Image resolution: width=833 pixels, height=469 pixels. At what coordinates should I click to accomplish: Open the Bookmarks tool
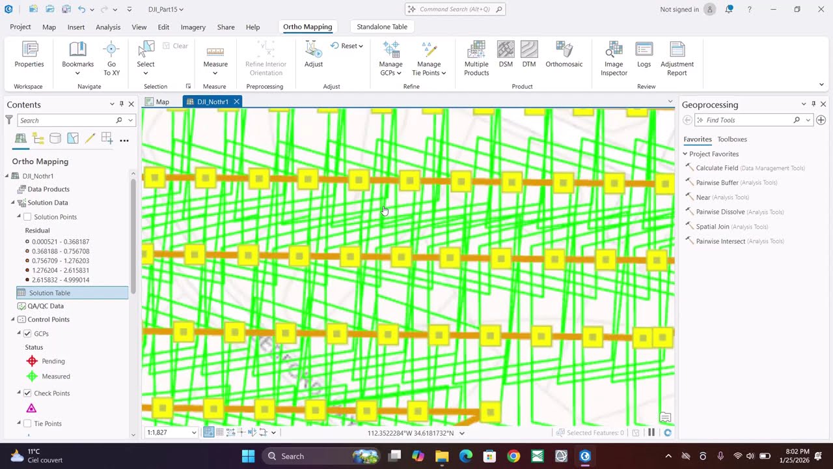coord(77,59)
